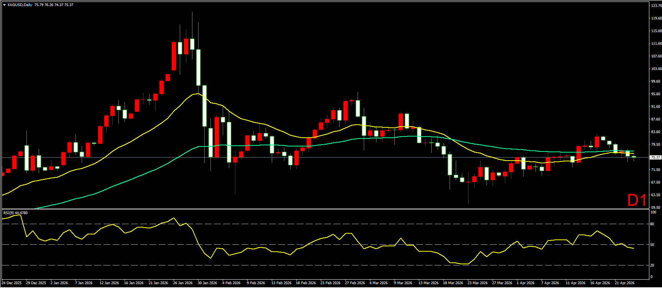Click the 59.50 bottom price axis label
Screen dimensions: 662x288
coord(656,207)
